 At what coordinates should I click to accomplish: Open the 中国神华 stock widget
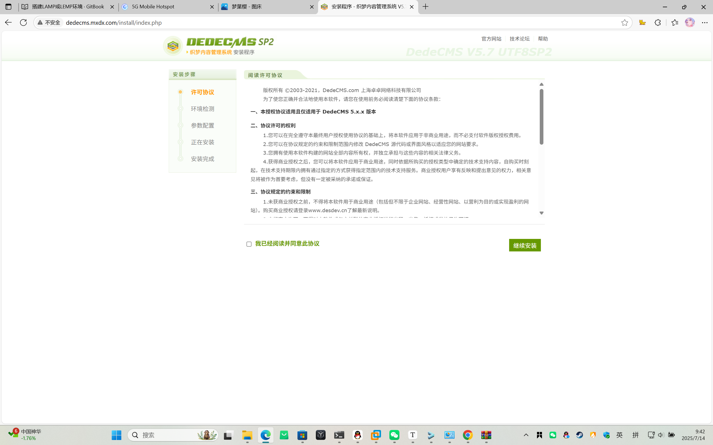(25, 435)
